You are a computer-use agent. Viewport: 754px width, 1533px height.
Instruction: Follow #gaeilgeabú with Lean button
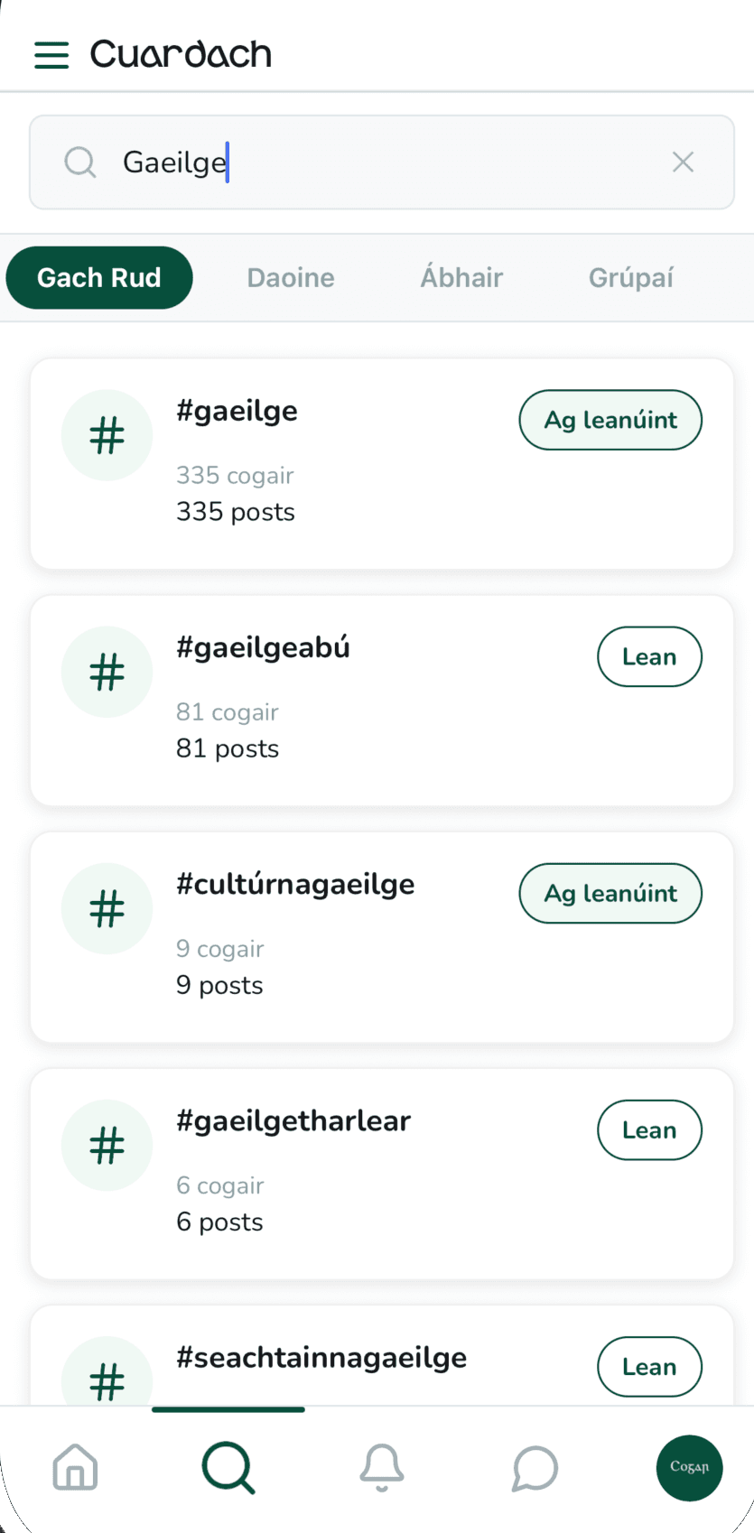(649, 656)
